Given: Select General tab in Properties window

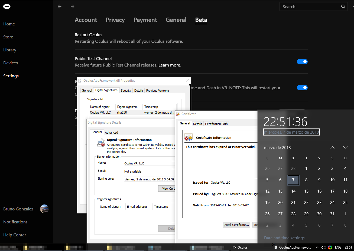Looking at the screenshot, I should pos(87,91).
